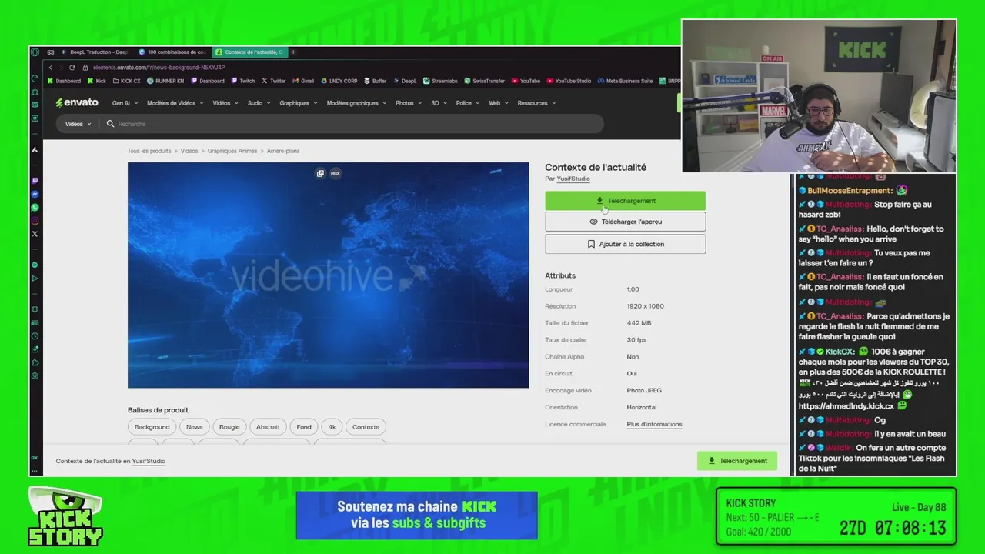Select the News tag
The width and height of the screenshot is (985, 554).
195,427
